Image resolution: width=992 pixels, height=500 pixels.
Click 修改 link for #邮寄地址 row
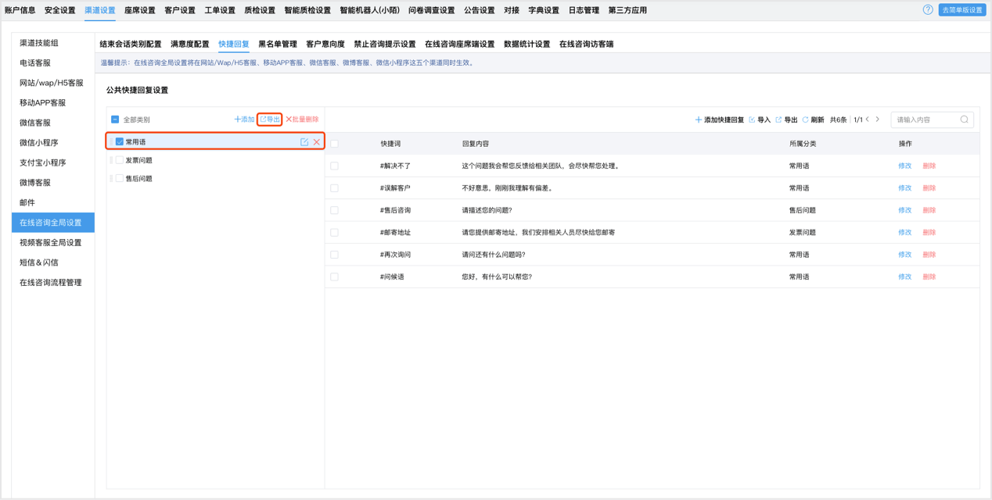point(905,233)
